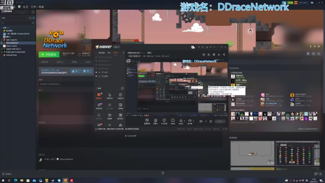Select Apex Legends in the library list
The image size is (325, 183).
coord(12,40)
